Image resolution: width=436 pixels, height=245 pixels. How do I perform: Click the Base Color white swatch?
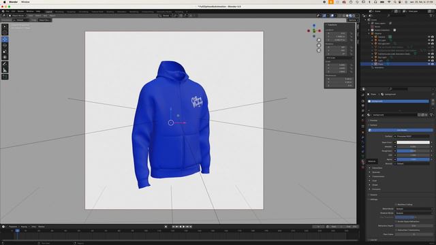pyautogui.click(x=413, y=142)
